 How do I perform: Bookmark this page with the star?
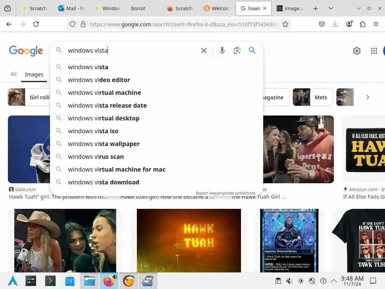[285, 24]
